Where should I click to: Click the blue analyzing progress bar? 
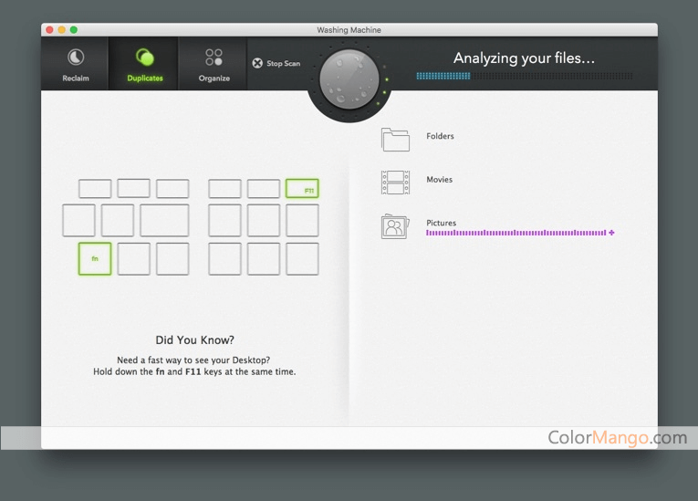tap(525, 76)
